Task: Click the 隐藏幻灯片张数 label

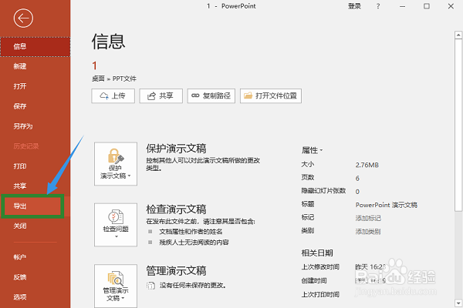Action: point(323,191)
